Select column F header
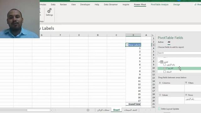Screen dimensions: 201x113 (x=60, y=35)
